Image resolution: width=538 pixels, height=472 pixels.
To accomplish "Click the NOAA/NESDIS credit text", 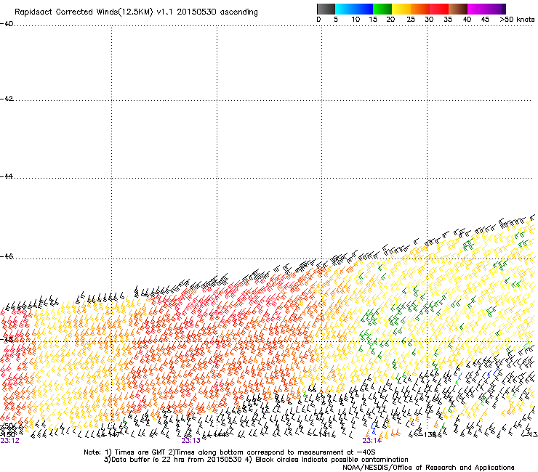I will tap(428, 468).
